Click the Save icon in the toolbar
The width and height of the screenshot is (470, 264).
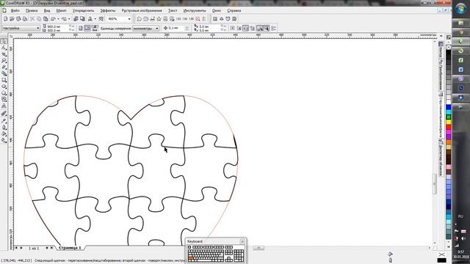(x=18, y=19)
